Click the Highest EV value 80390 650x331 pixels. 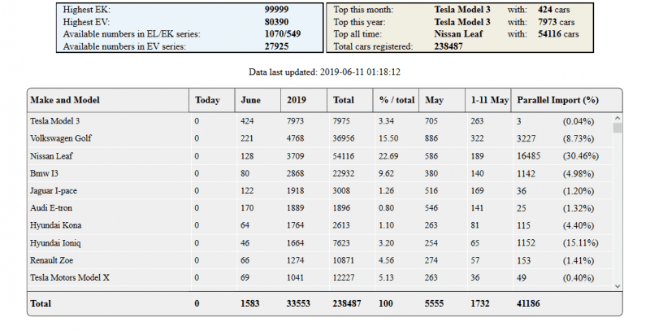click(276, 22)
